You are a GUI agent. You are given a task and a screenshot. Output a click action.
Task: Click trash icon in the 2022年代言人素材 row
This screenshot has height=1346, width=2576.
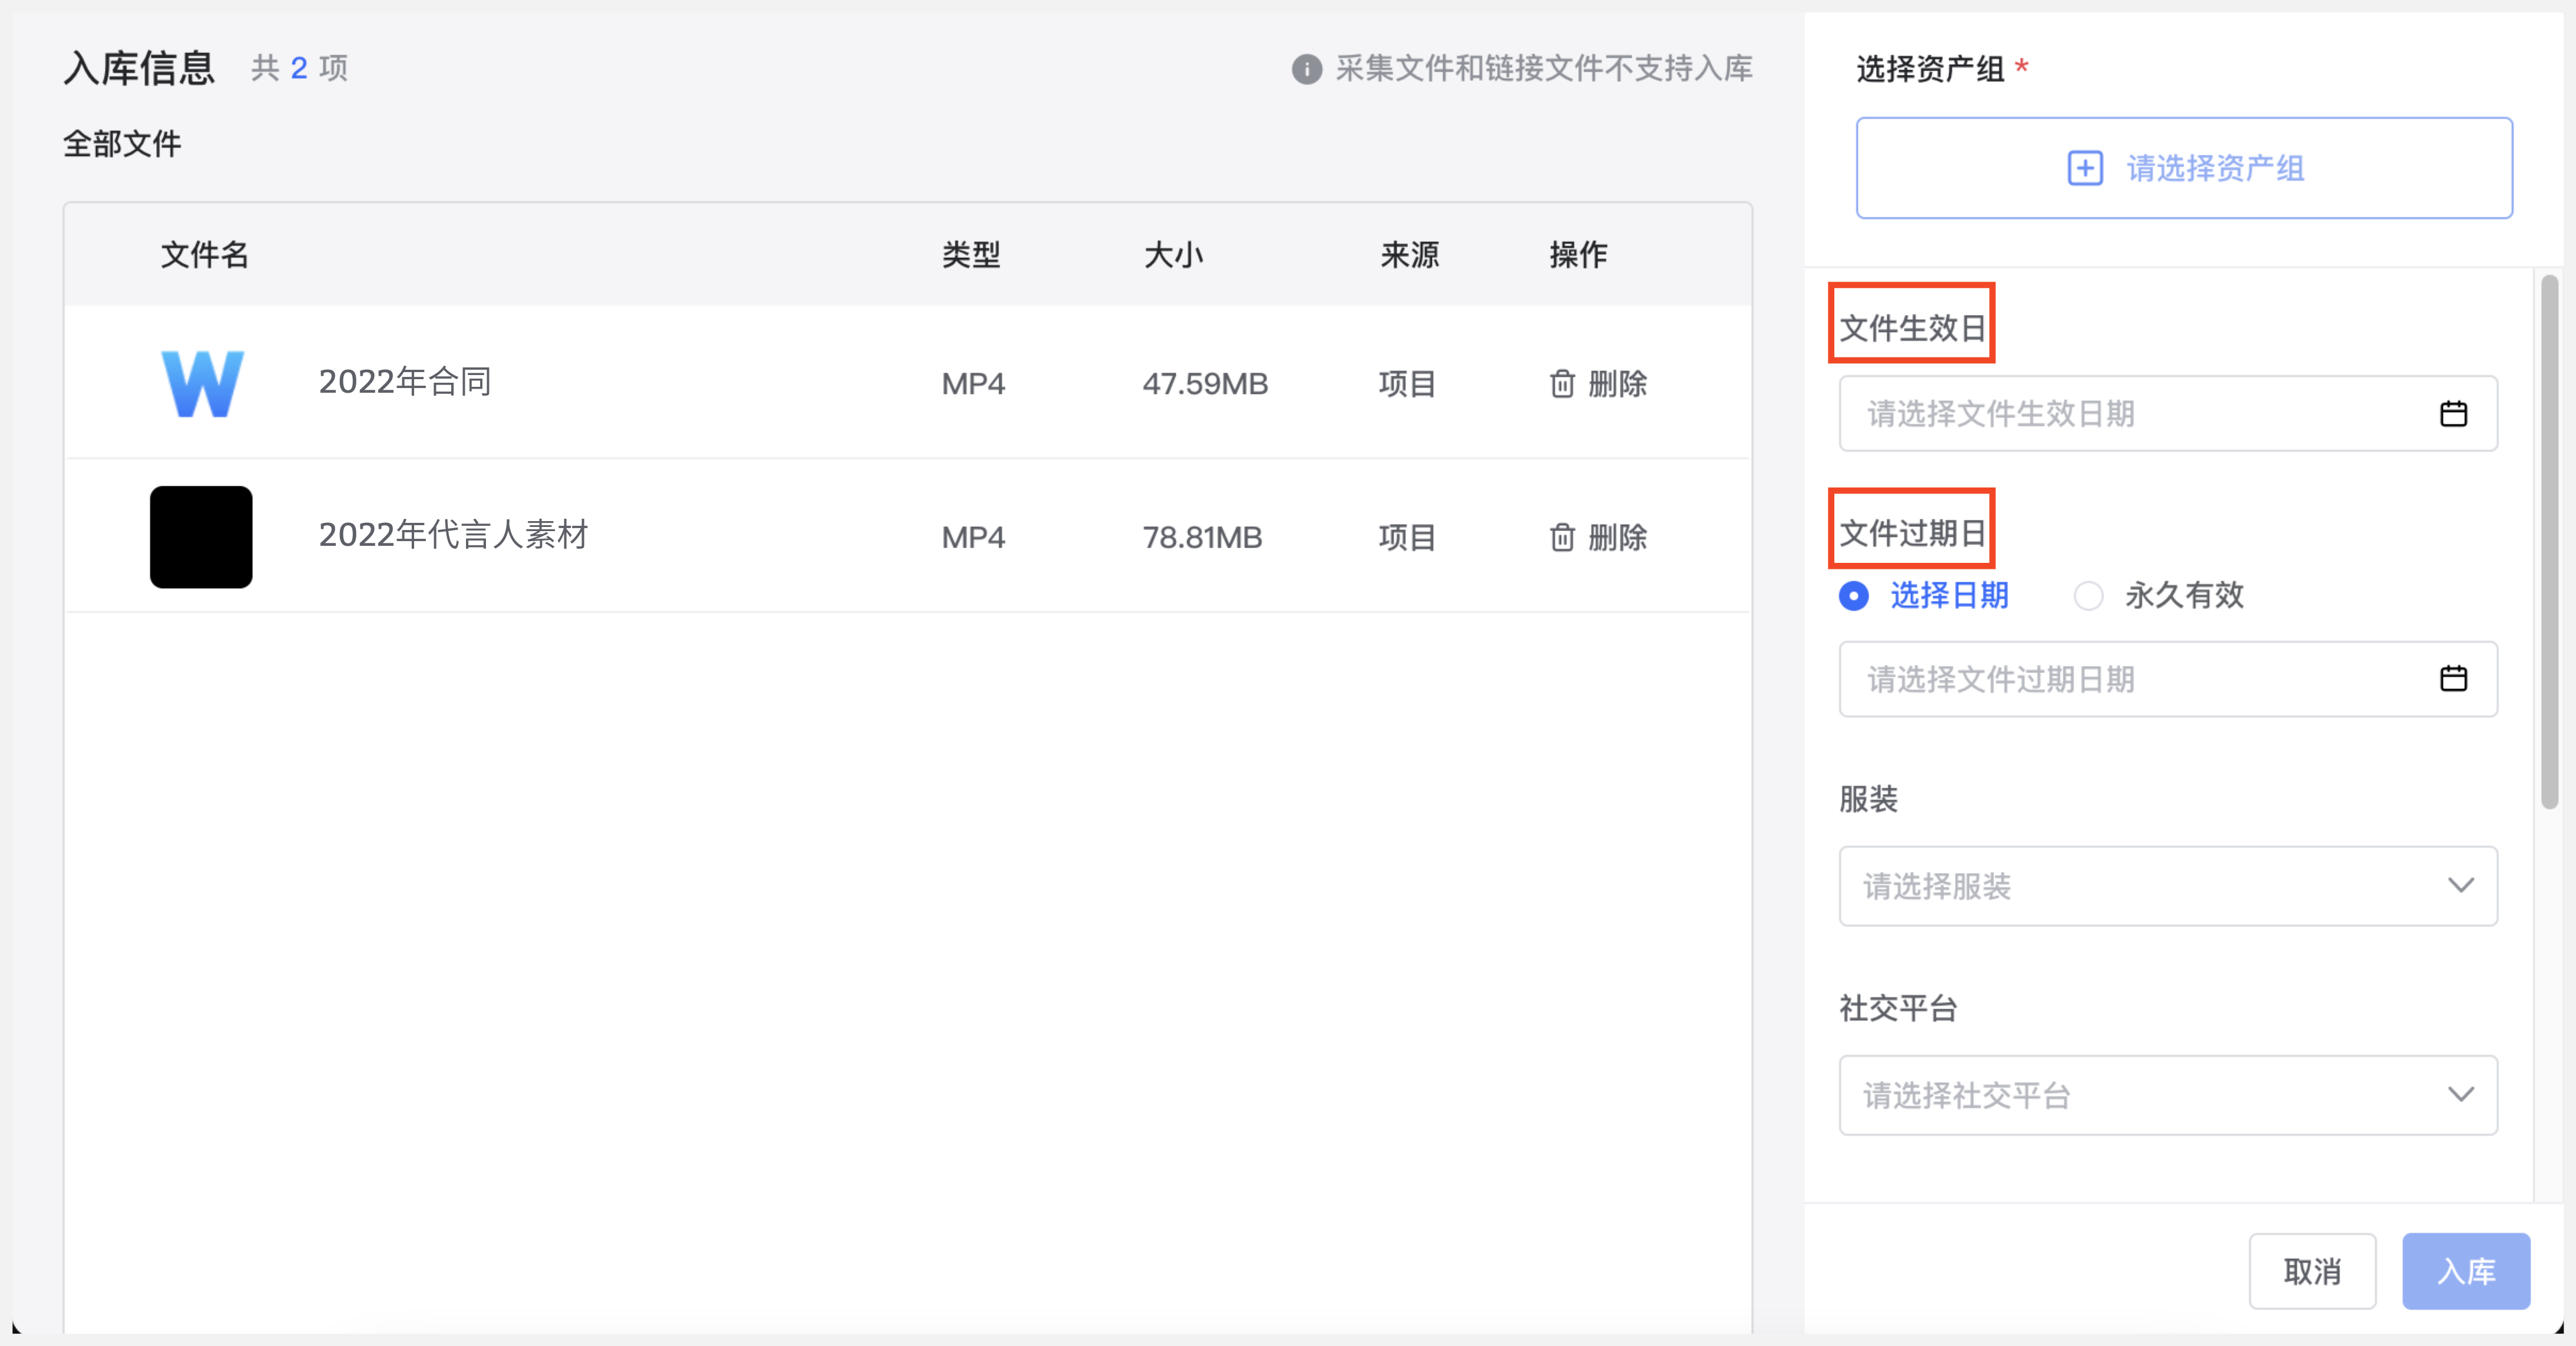click(x=1562, y=538)
